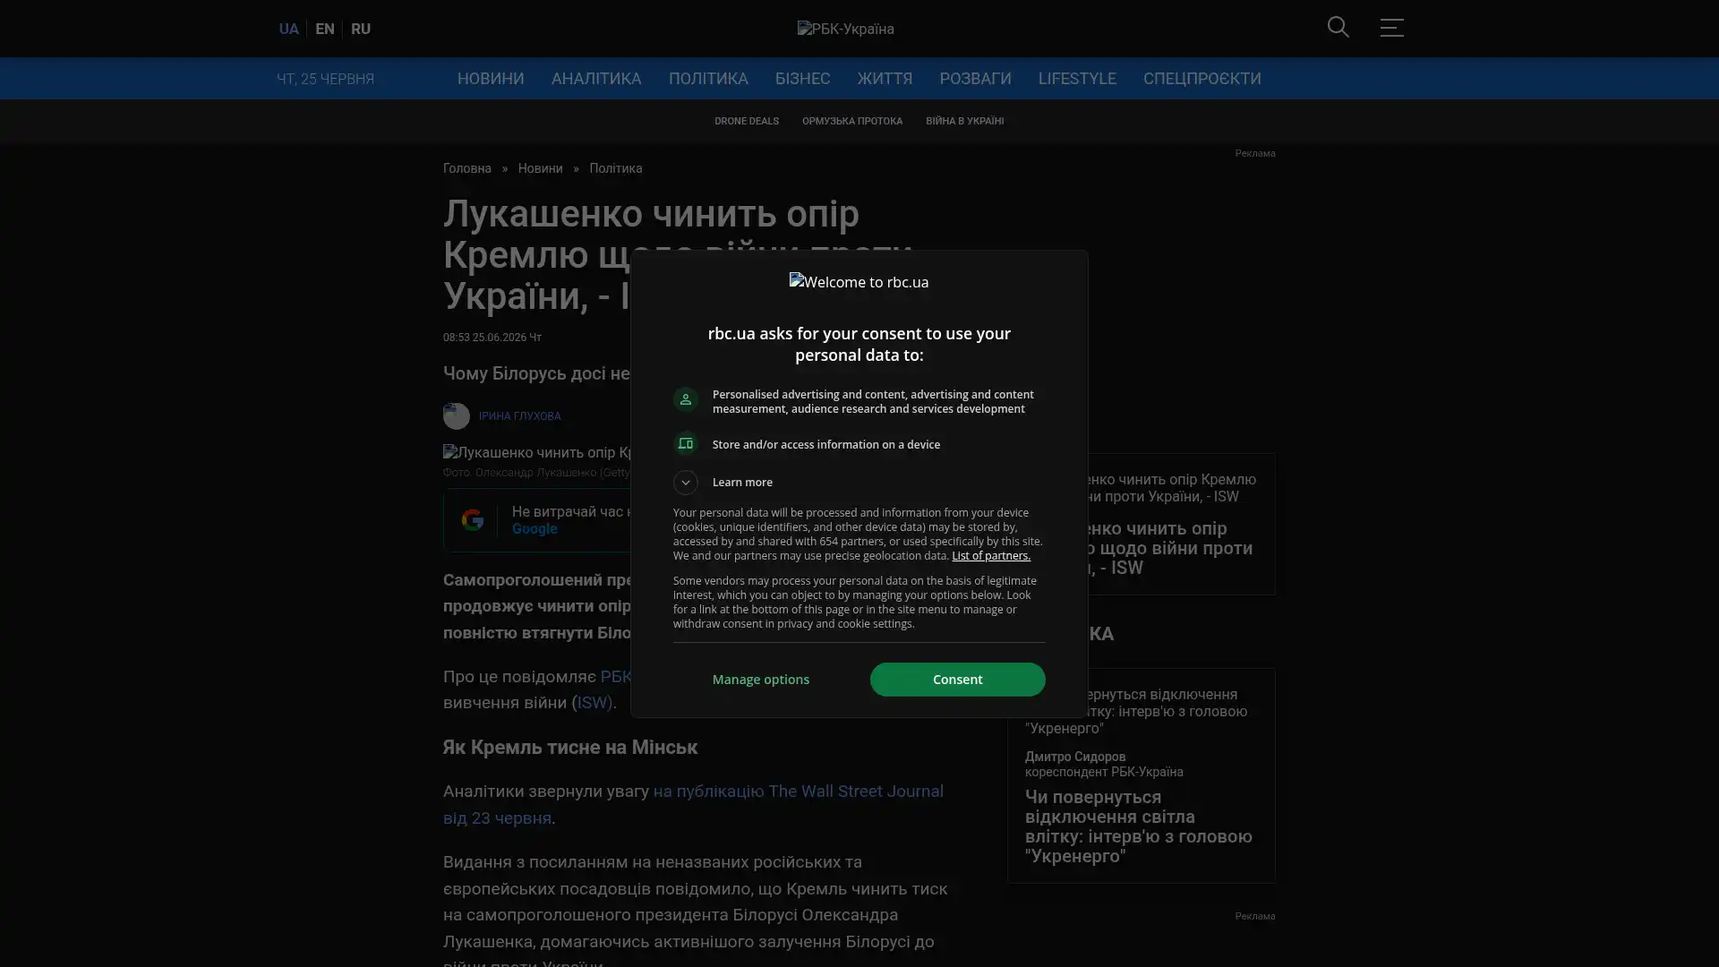Click author avatar of Ірина Глухова
This screenshot has height=967, width=1719.
pos(456,416)
